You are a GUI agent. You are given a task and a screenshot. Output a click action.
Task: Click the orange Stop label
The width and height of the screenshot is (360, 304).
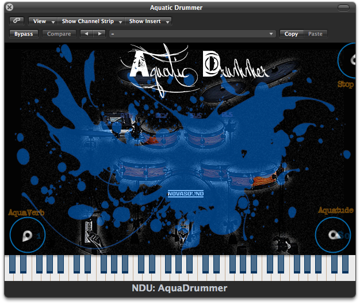coord(346,84)
